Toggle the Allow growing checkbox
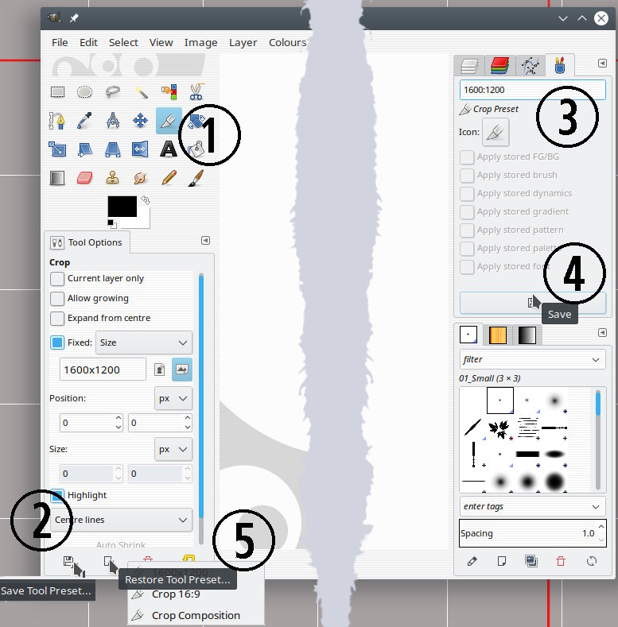618x627 pixels. pos(57,299)
